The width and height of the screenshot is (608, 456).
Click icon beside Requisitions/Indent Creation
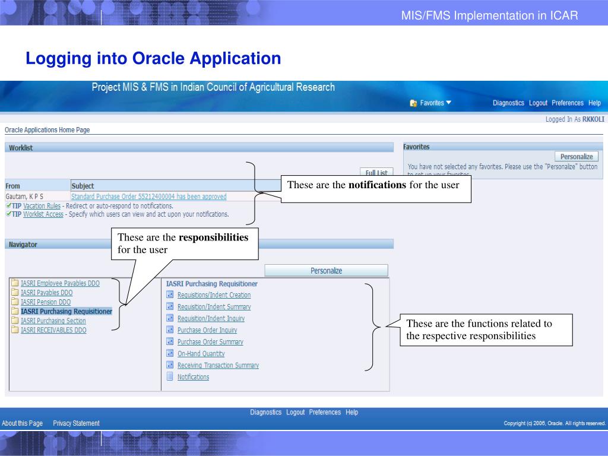170,295
